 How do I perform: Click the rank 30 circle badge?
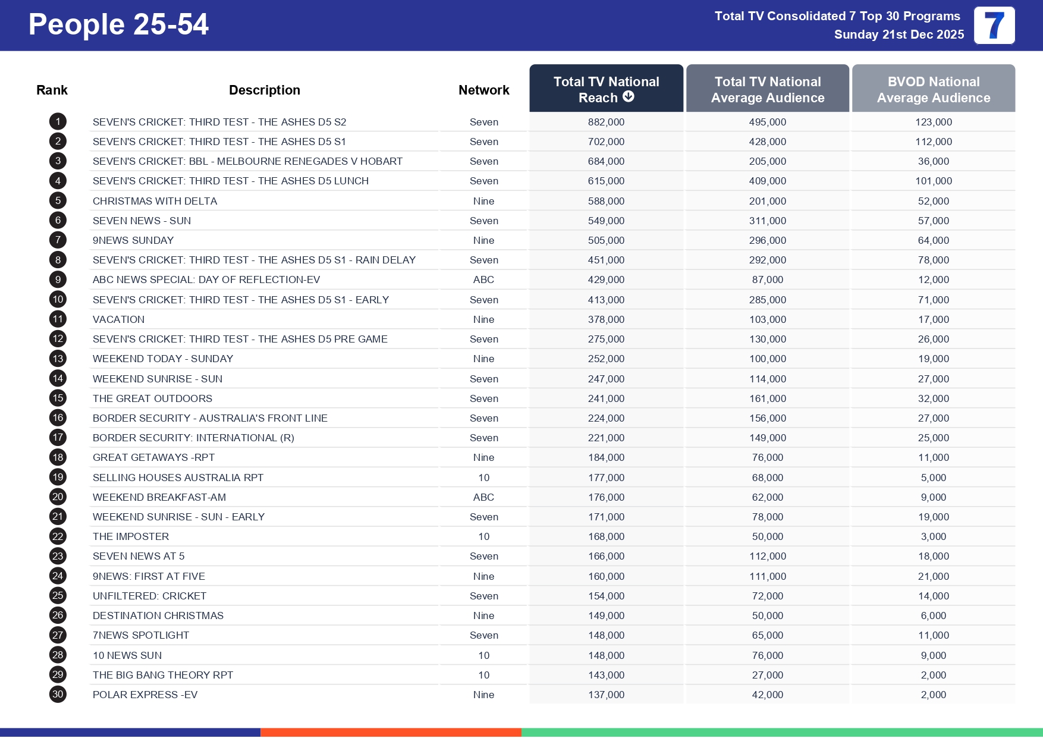coord(57,694)
